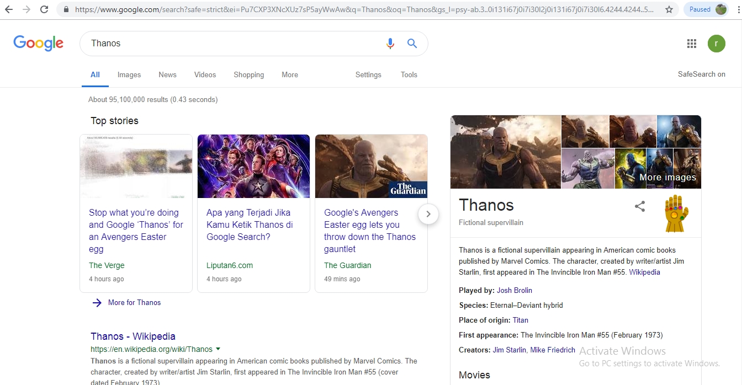Click the "Top stories" heading

(114, 121)
